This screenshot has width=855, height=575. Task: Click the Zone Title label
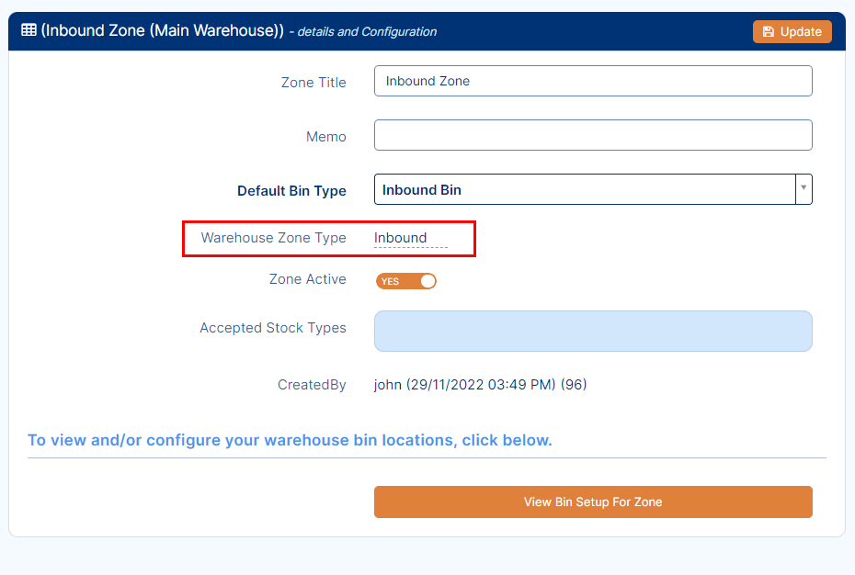(x=313, y=83)
